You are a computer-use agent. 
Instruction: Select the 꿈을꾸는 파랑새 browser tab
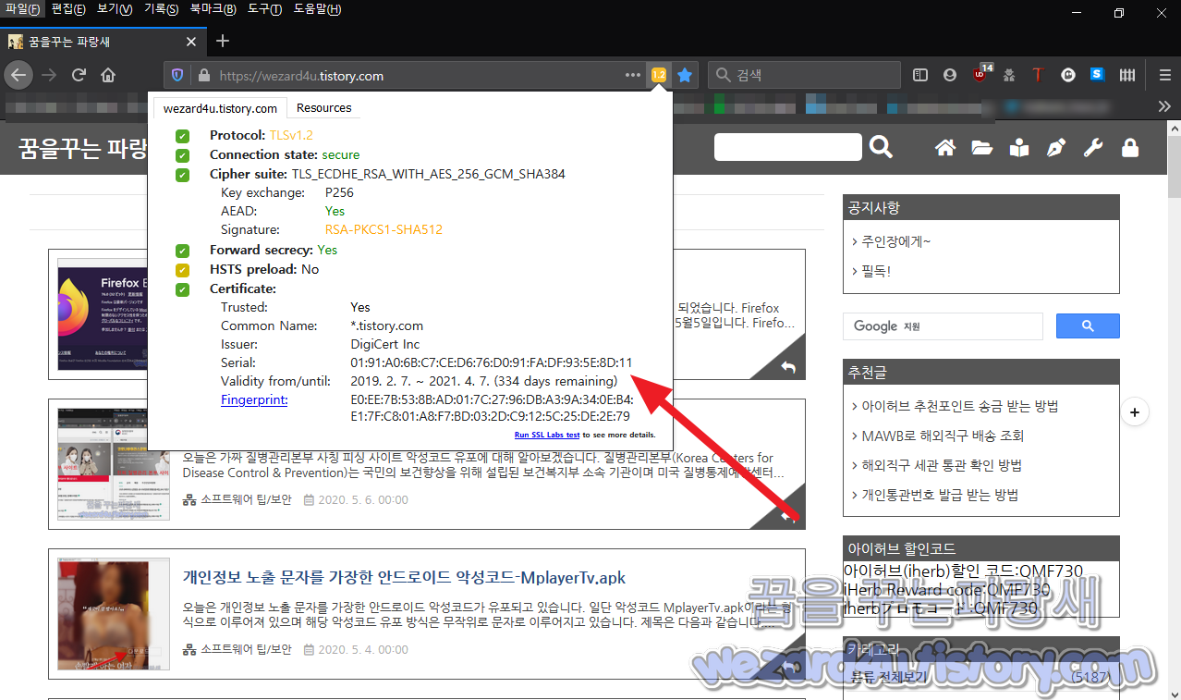tap(103, 42)
